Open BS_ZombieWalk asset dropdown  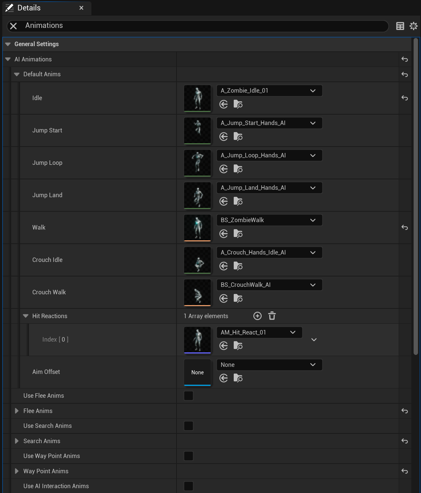point(269,220)
